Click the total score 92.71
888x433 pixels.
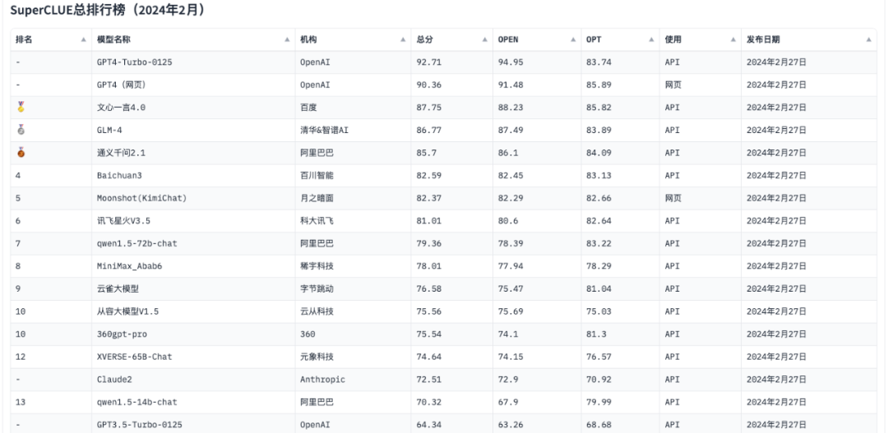point(428,62)
